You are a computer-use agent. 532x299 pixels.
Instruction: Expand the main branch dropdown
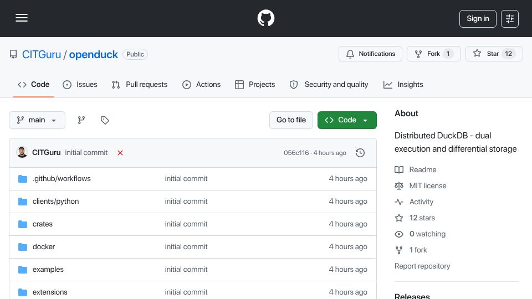37,120
